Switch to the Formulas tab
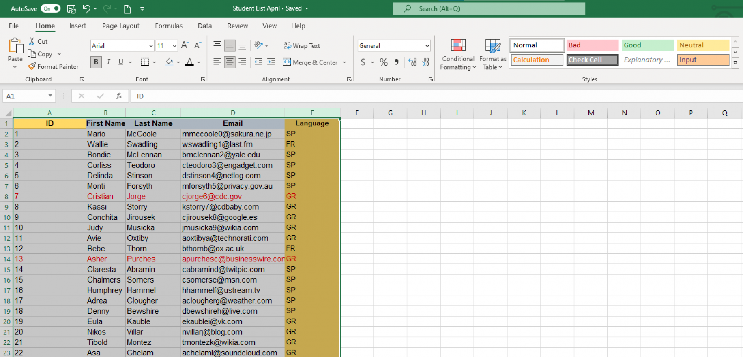The width and height of the screenshot is (743, 357). coord(169,26)
